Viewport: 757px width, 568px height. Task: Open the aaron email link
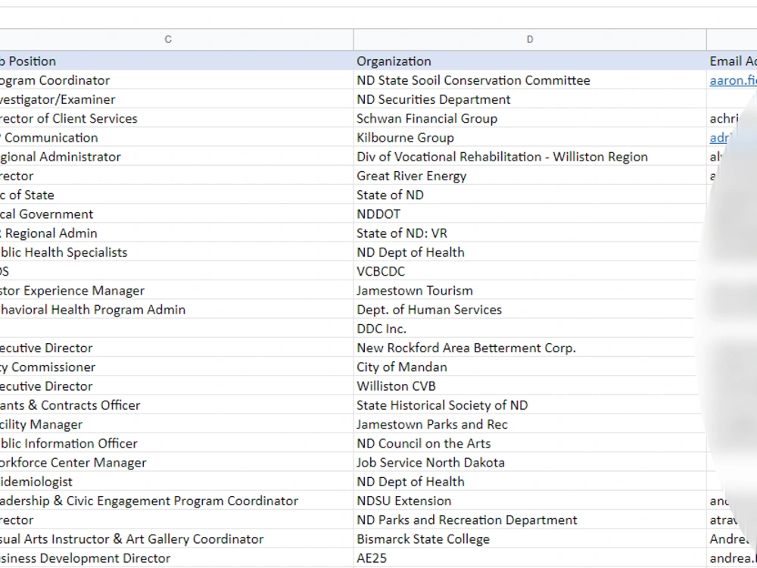733,80
